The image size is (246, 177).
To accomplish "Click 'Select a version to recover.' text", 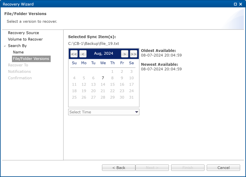I will pyautogui.click(x=32, y=22).
